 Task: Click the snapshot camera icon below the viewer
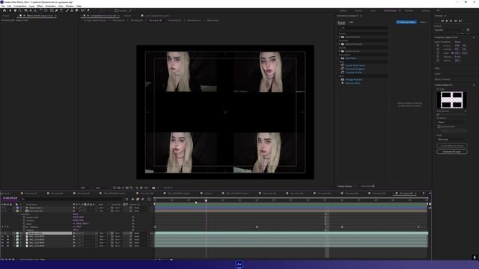(x=153, y=188)
